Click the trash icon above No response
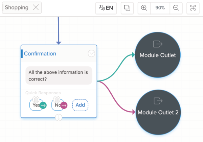Screen dimensions: 203x142 (57, 99)
